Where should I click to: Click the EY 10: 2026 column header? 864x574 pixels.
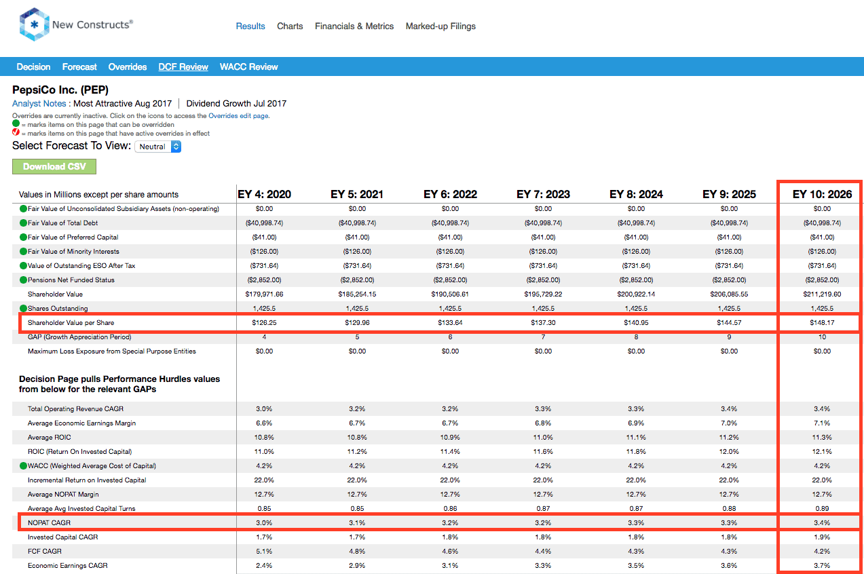[x=822, y=194]
